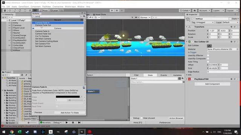The image size is (241, 135).
Task: Click the Actions browser search field
Action: [x=56, y=16]
